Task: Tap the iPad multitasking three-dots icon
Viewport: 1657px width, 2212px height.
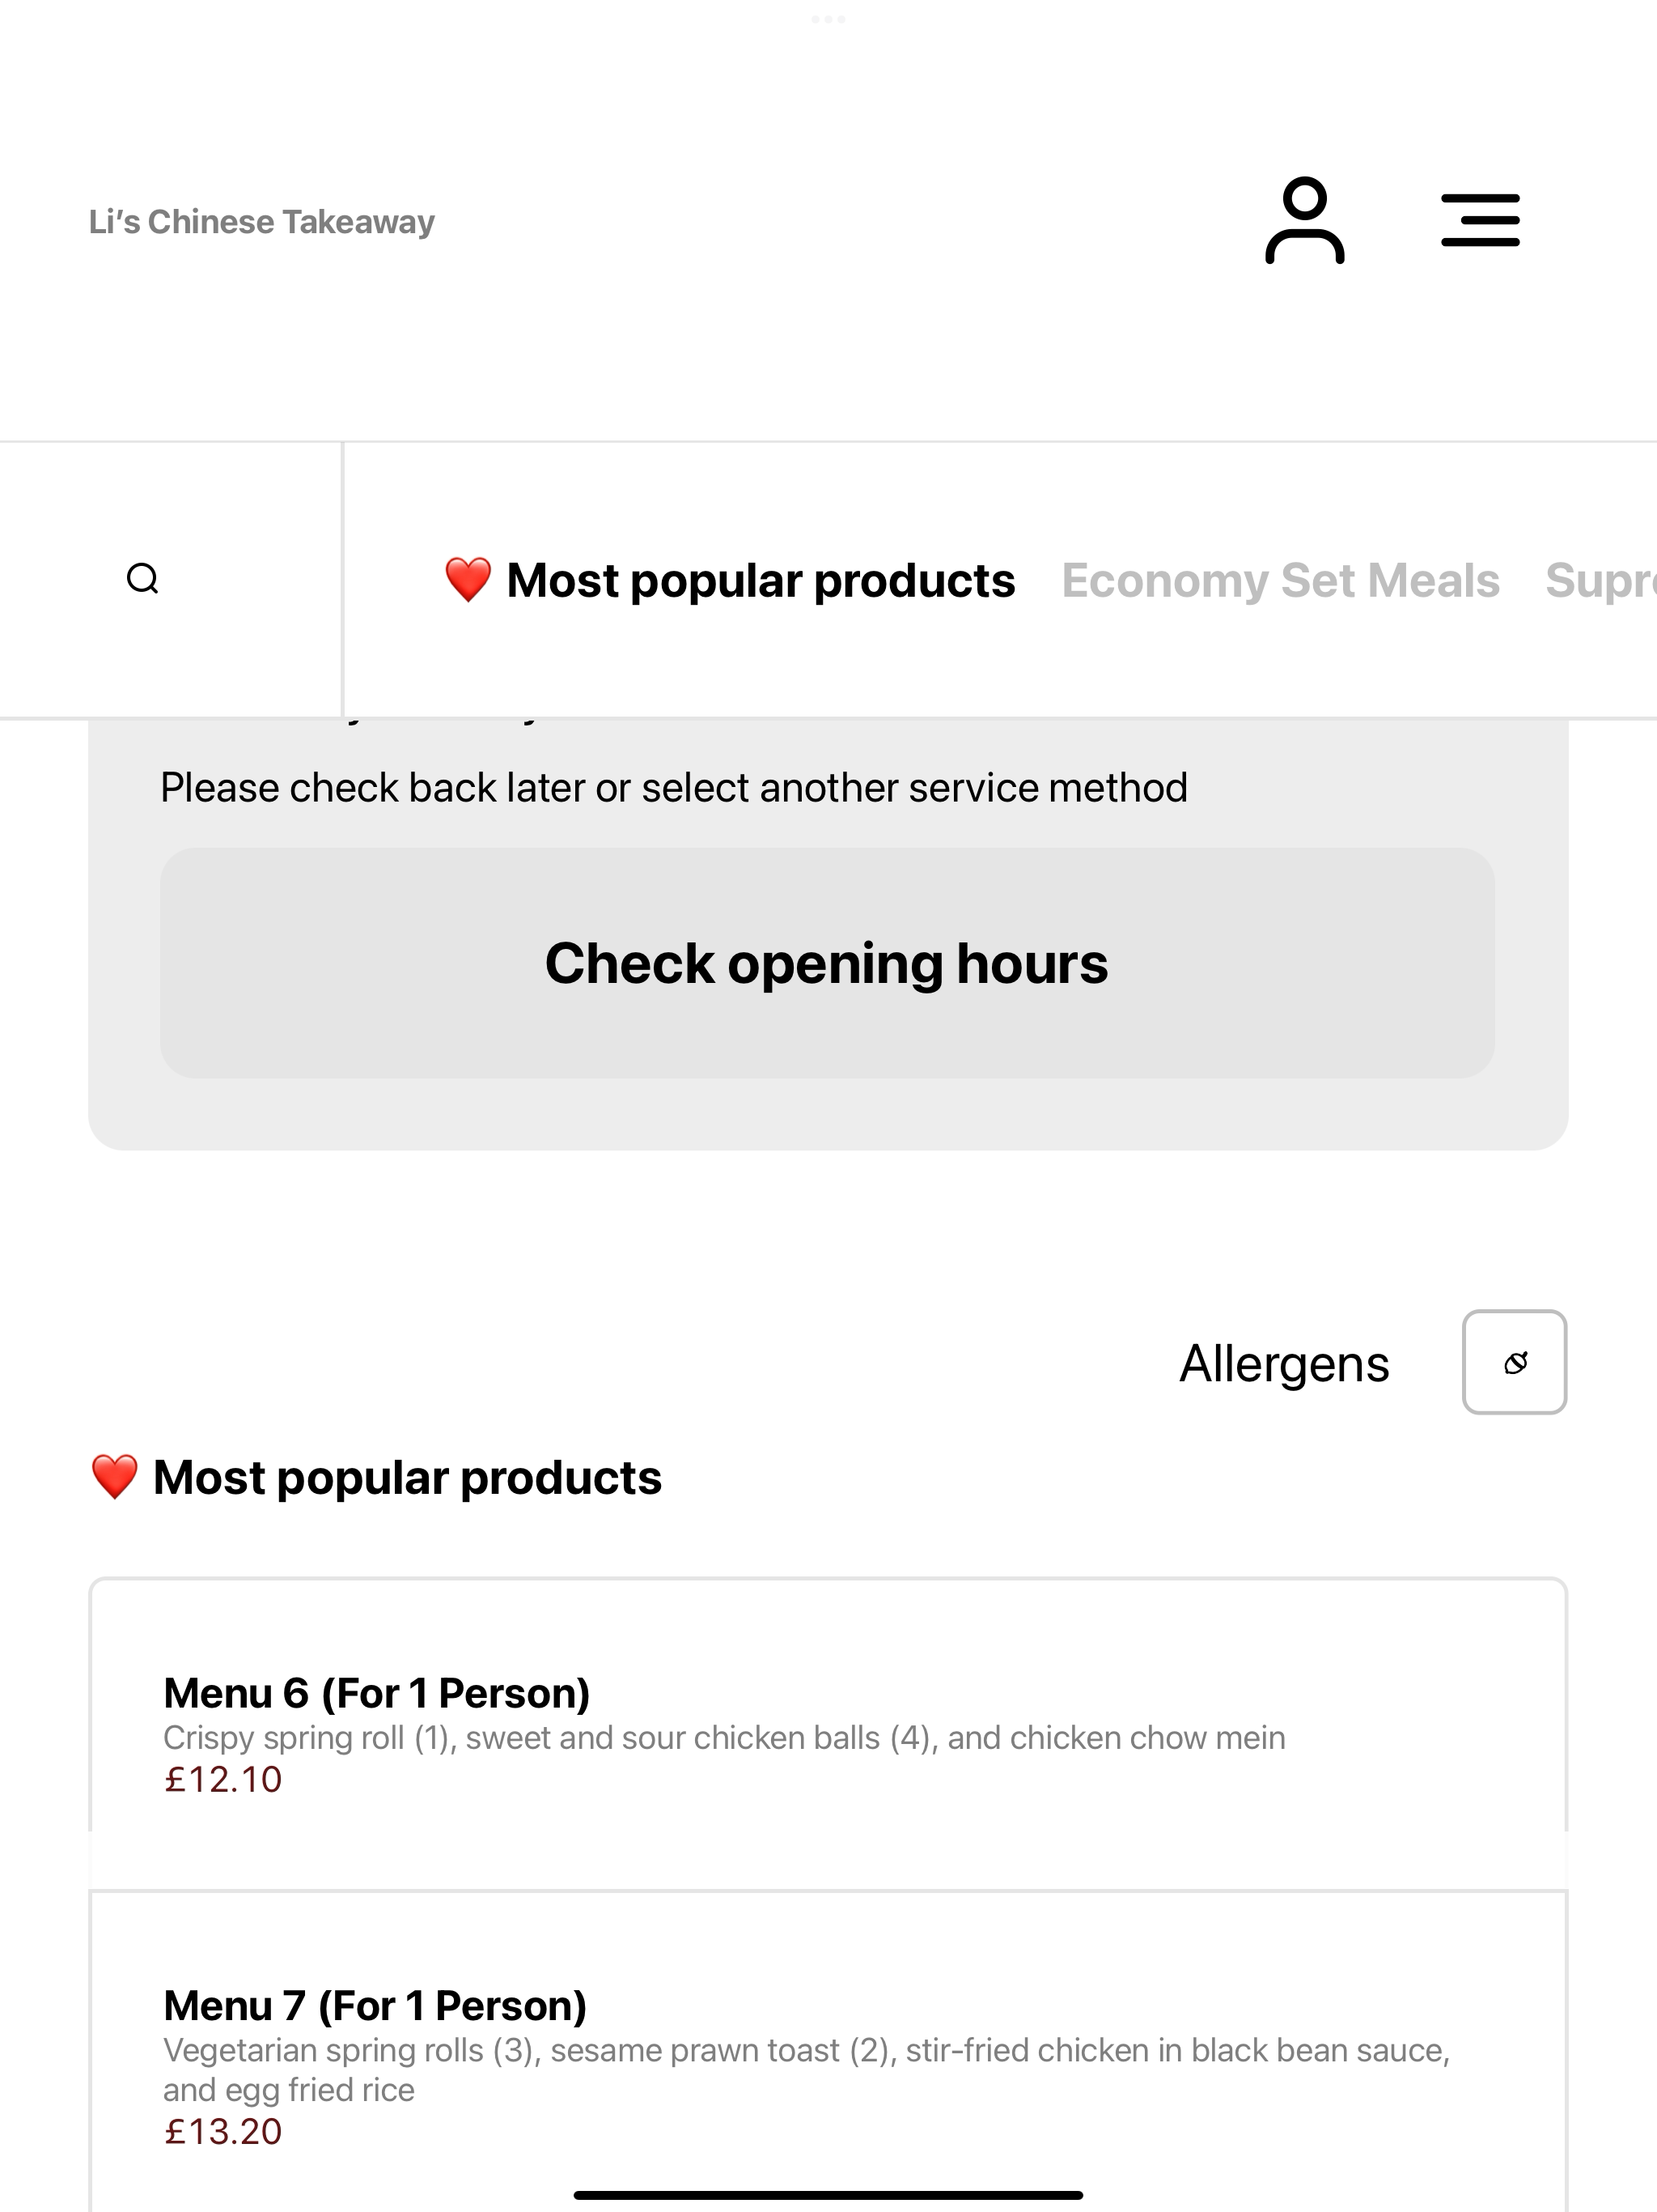Action: (828, 19)
